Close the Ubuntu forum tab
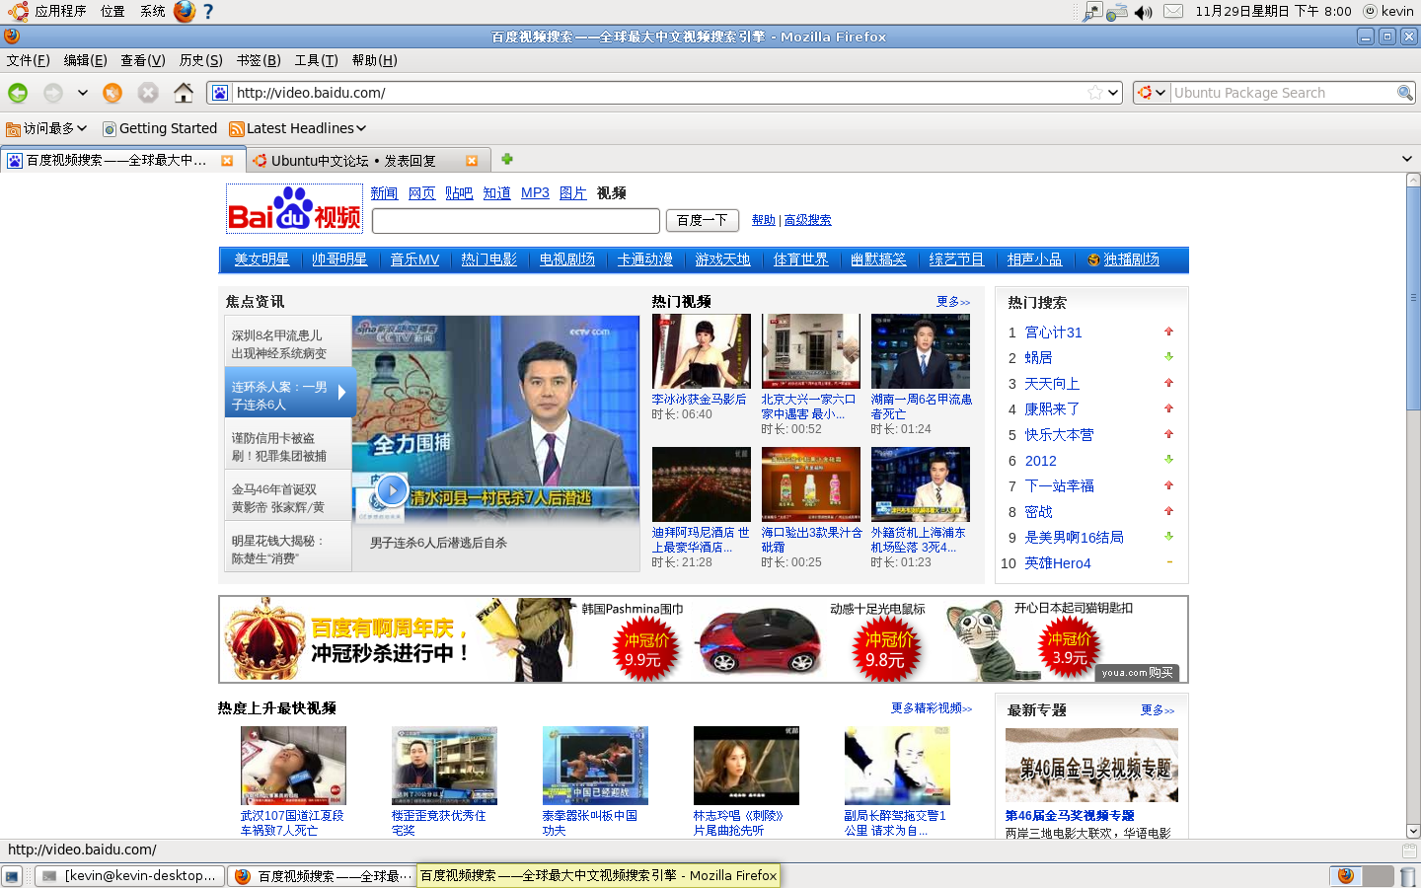The width and height of the screenshot is (1421, 888). click(x=472, y=161)
